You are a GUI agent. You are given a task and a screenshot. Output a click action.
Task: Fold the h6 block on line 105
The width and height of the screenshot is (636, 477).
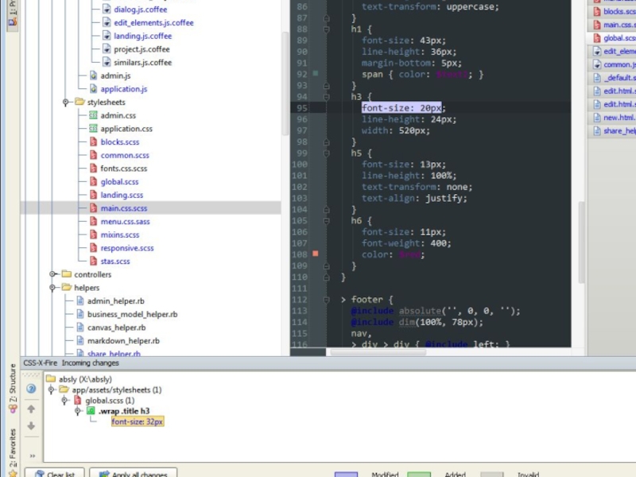coord(326,220)
